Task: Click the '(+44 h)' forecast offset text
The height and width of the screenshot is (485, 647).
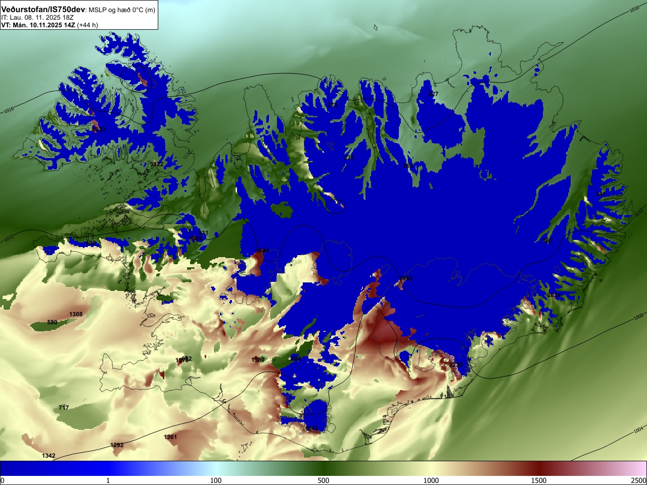Action: [x=87, y=25]
